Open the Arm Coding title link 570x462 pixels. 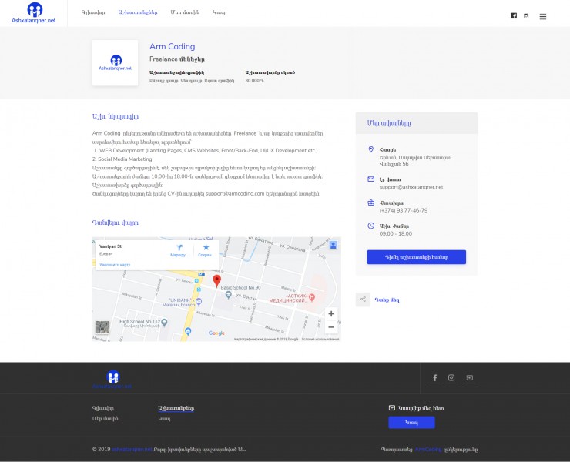[x=173, y=46]
